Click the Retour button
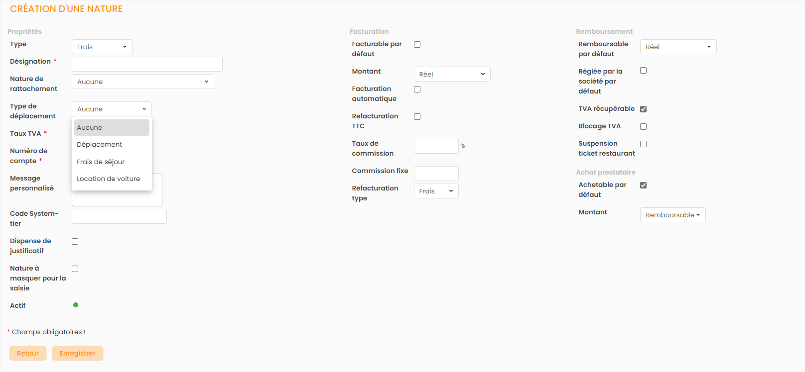Screen dimensions: 805x372 (x=27, y=353)
